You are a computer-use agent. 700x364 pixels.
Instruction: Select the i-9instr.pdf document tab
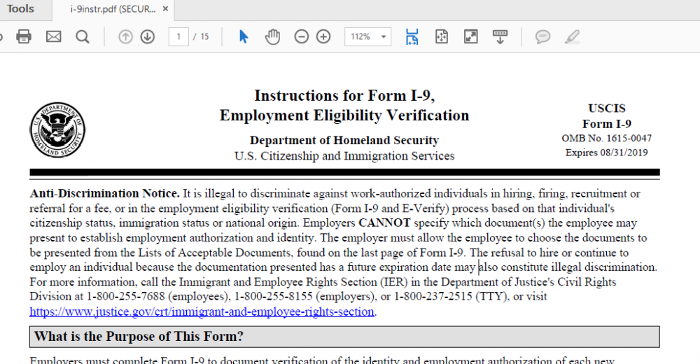pos(113,9)
